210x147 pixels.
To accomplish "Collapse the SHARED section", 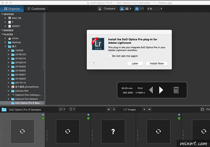I will click(x=2, y=30).
